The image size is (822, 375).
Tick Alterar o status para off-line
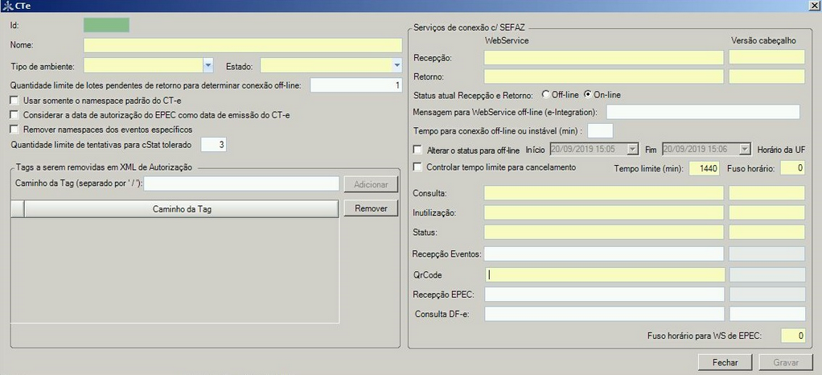coord(417,150)
